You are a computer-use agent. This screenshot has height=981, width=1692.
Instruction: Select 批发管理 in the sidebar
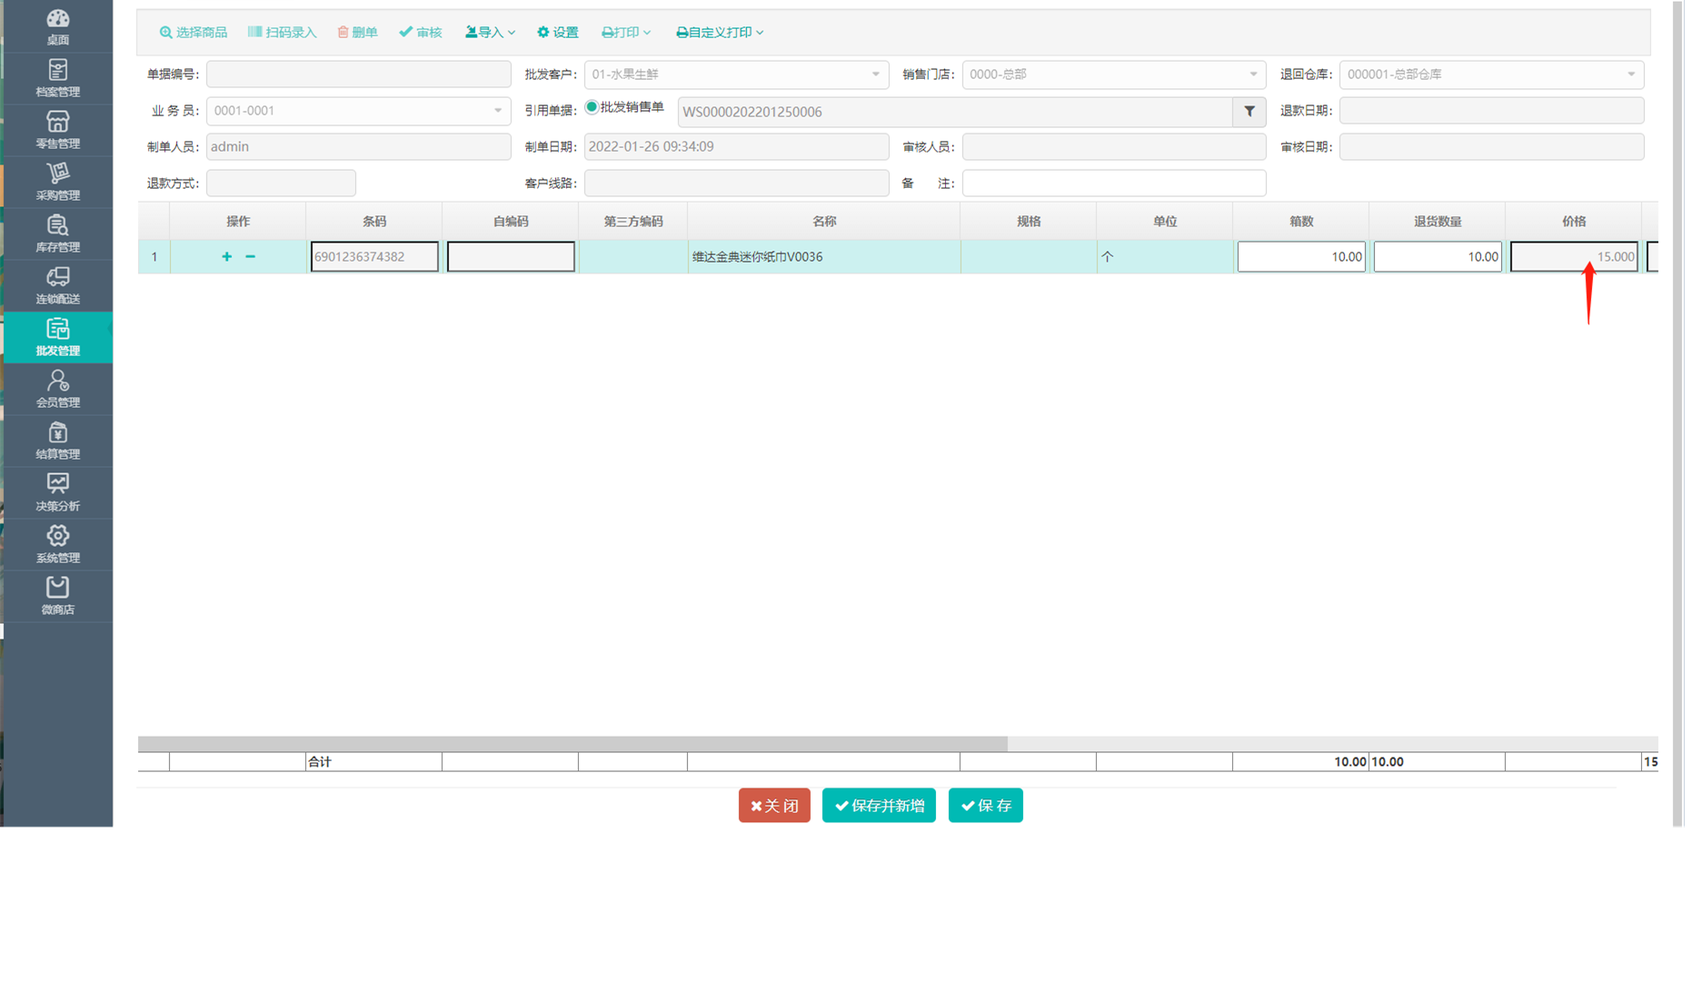[57, 337]
